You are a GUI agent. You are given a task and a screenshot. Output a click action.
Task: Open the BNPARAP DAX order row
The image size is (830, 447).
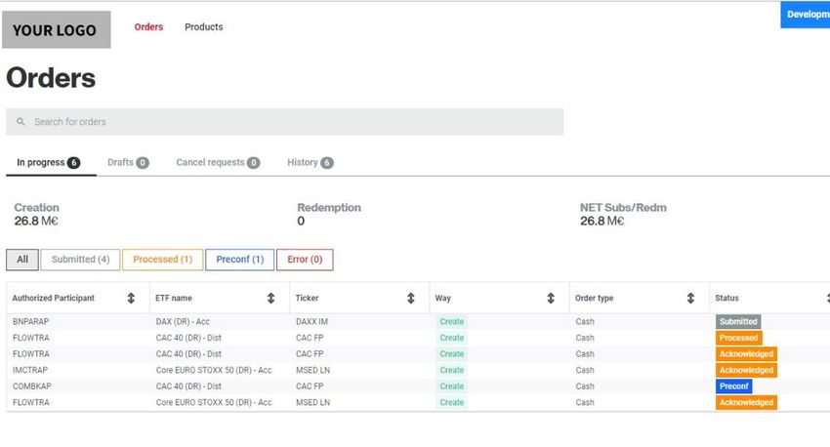(418, 322)
